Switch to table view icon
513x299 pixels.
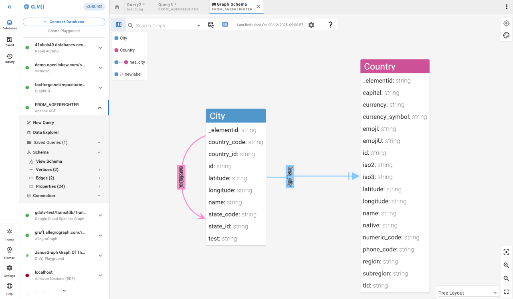225,25
